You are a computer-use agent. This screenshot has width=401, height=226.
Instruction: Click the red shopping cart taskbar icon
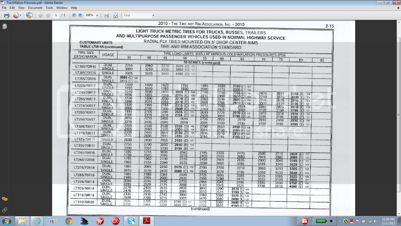pyautogui.click(x=100, y=221)
